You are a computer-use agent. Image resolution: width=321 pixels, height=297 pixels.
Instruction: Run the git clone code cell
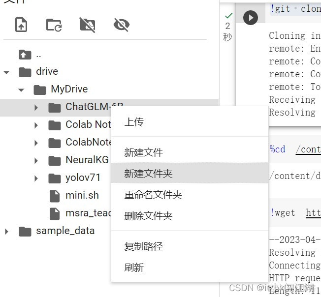click(x=251, y=18)
